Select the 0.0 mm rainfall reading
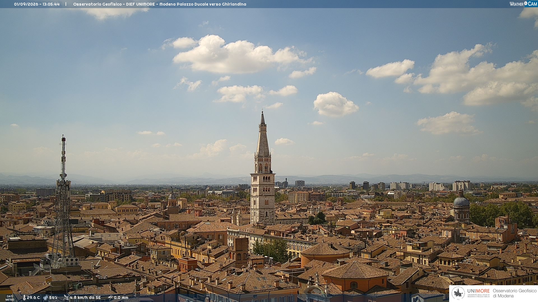Screen dimensions: 538x302 pos(121,298)
